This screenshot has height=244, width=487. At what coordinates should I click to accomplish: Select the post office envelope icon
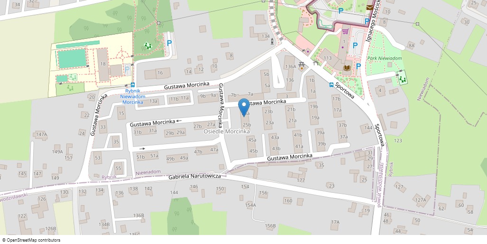point(369,7)
